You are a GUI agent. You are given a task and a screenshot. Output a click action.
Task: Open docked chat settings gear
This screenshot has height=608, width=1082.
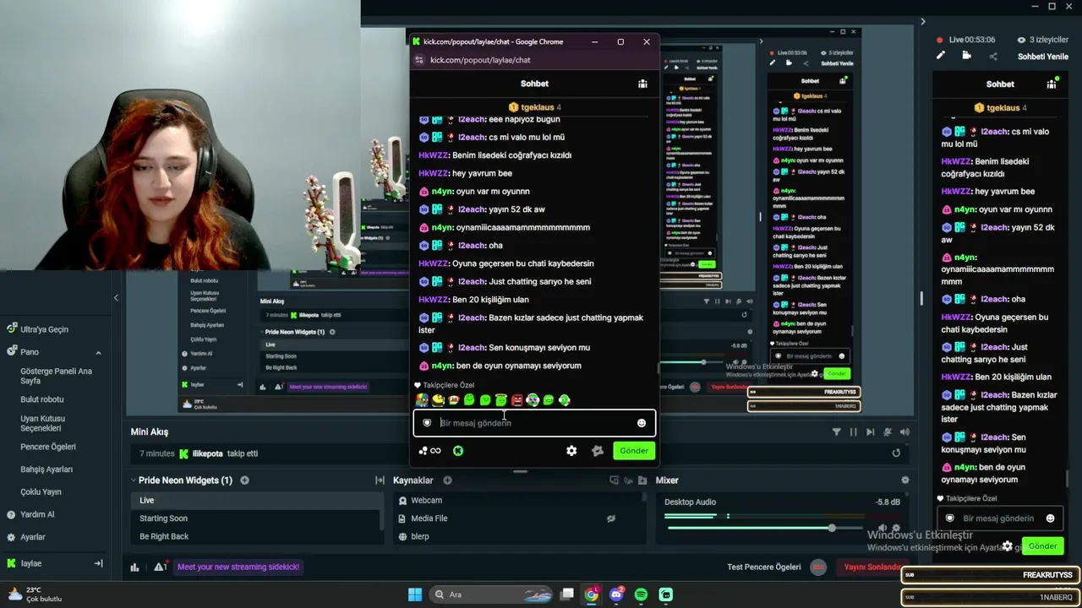click(x=1007, y=546)
